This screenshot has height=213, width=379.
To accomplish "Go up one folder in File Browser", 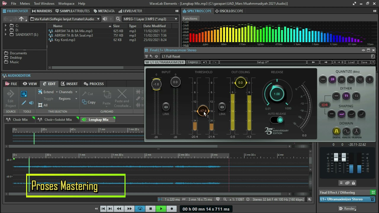I will (21, 19).
